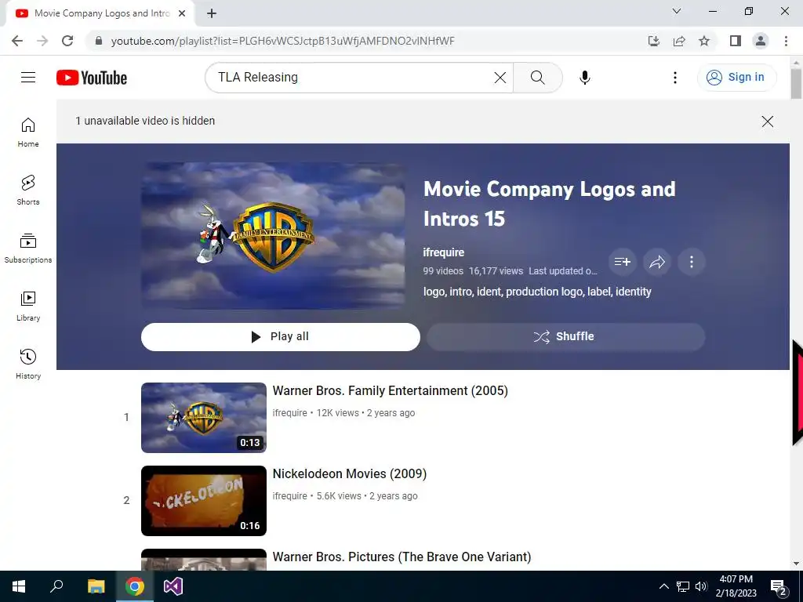Open playlist more actions menu
The height and width of the screenshot is (602, 803).
(692, 262)
